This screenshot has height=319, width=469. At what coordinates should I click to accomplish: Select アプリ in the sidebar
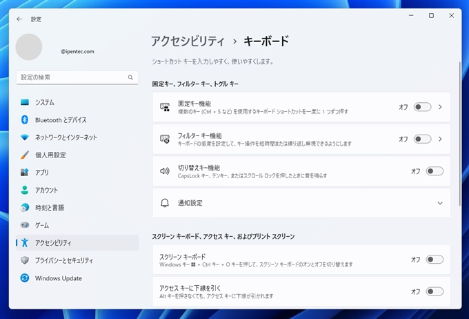tap(77, 172)
